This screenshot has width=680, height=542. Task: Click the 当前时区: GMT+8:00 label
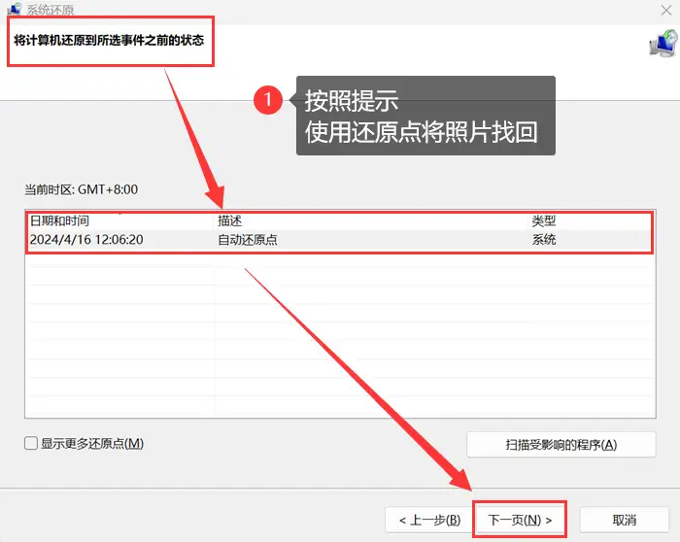81,189
